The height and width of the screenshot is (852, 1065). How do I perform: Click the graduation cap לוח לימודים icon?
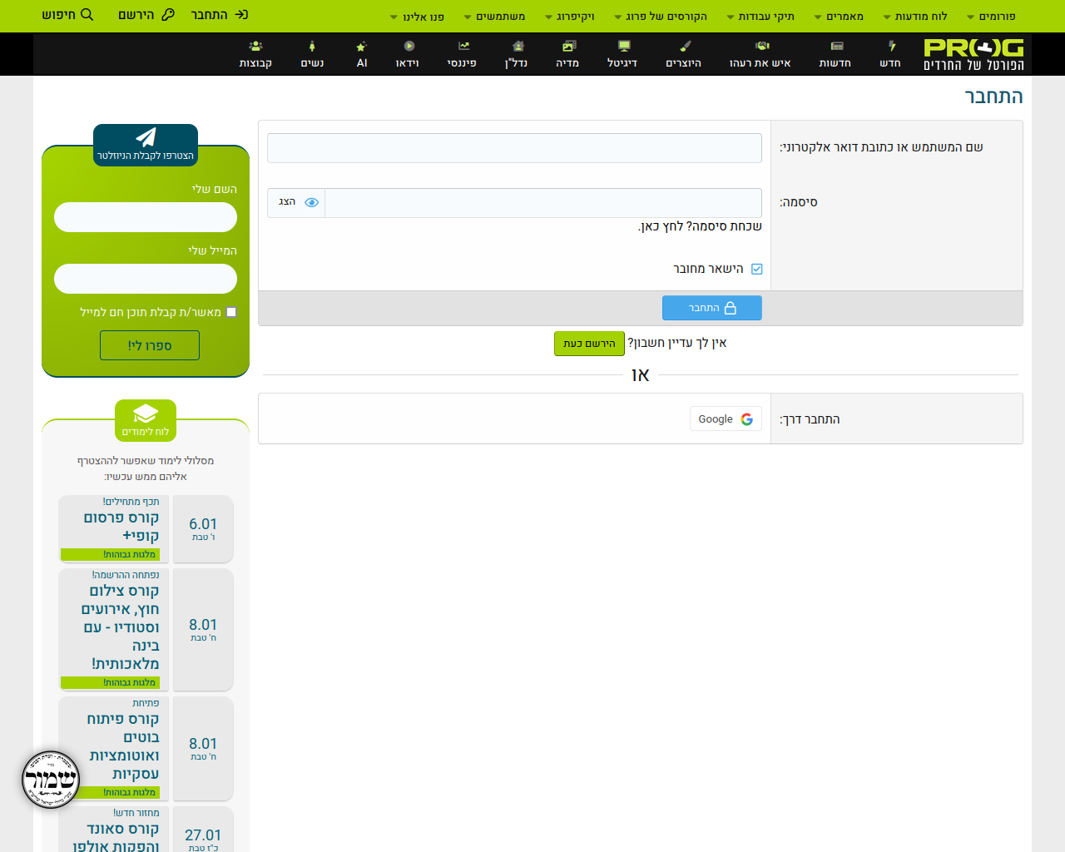coord(146,414)
